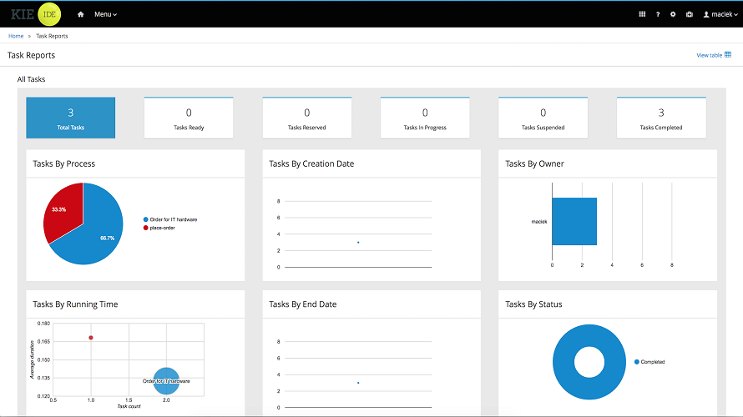Click the maciek bar in Tasks By Owner

(x=574, y=221)
